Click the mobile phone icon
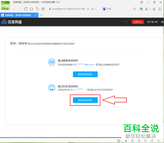Image resolution: width=164 pixels, height=143 pixels. pos(52,88)
